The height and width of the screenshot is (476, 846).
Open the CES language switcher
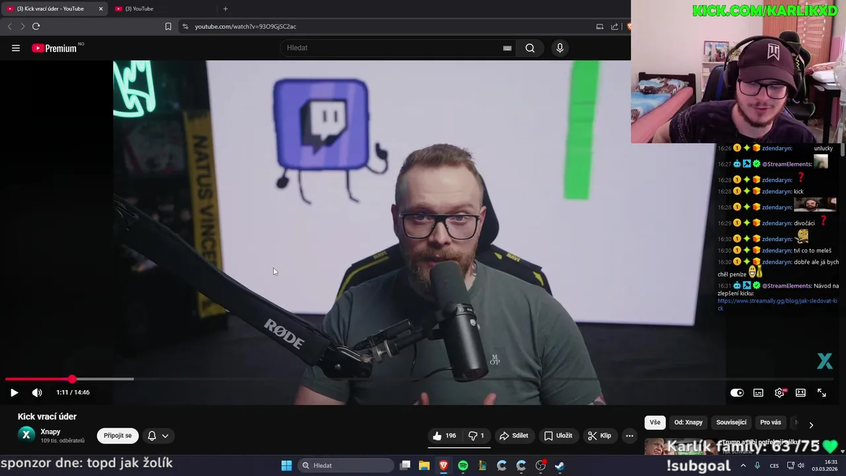click(x=774, y=465)
